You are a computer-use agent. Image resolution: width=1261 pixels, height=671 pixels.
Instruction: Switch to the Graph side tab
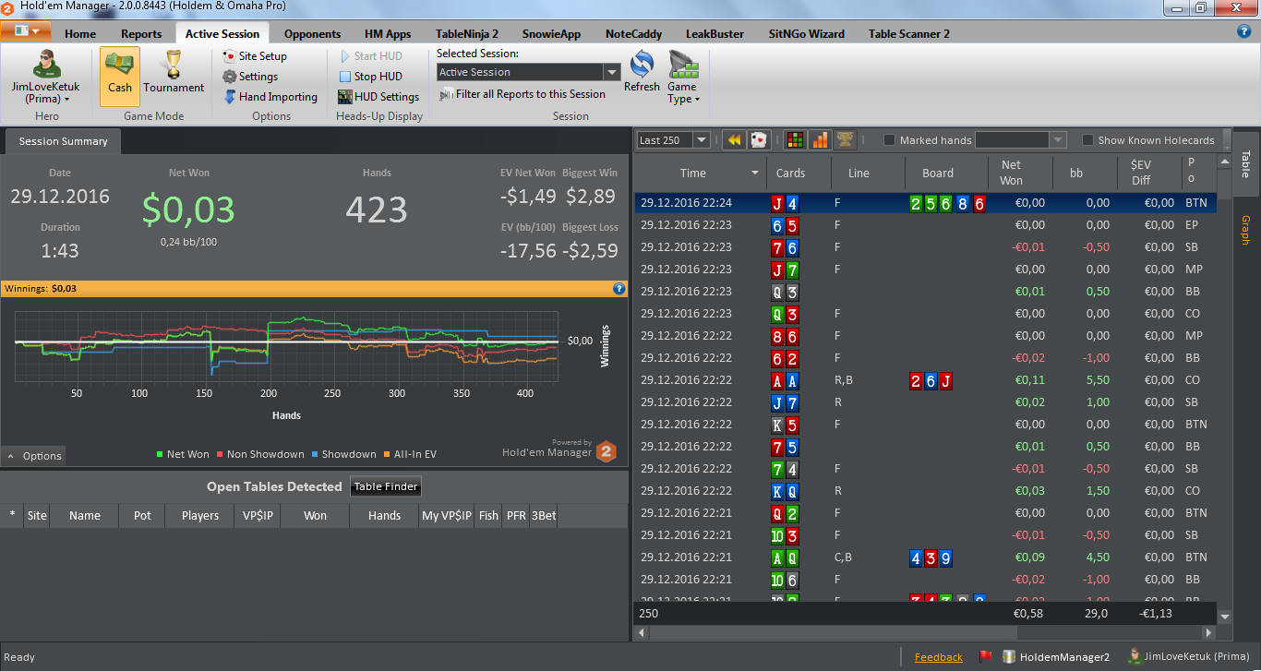coord(1245,230)
